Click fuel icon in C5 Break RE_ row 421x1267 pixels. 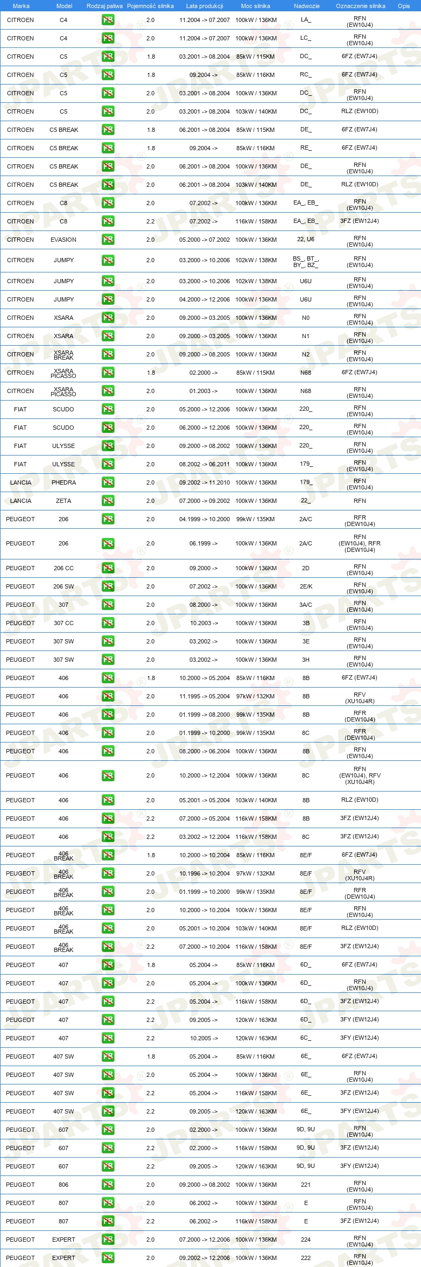(x=108, y=148)
